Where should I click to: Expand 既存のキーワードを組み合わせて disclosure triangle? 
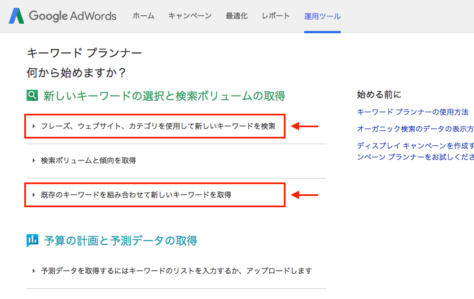pyautogui.click(x=33, y=195)
